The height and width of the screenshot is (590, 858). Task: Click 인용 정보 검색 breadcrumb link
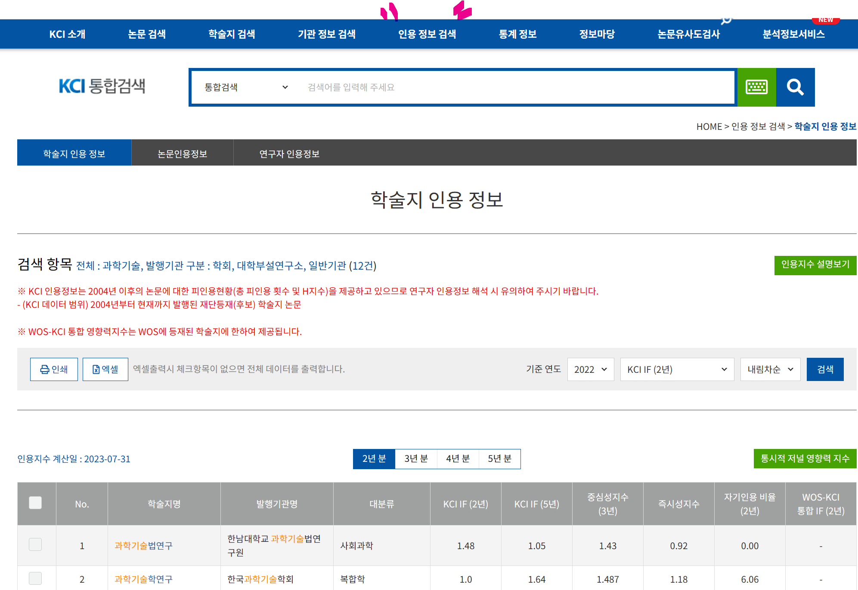[x=758, y=126]
